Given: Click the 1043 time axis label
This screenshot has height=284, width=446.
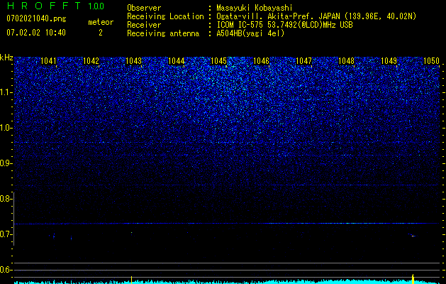Looking at the screenshot, I should (134, 61).
